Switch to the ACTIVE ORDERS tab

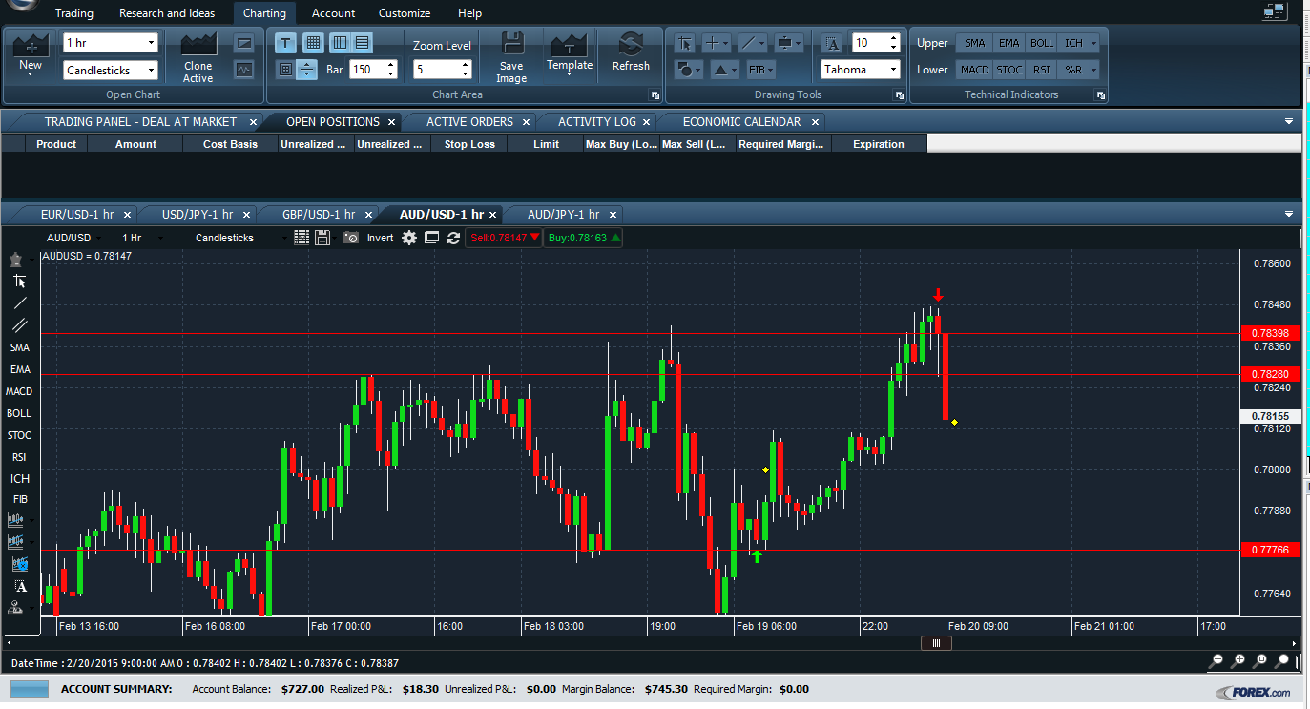(469, 122)
